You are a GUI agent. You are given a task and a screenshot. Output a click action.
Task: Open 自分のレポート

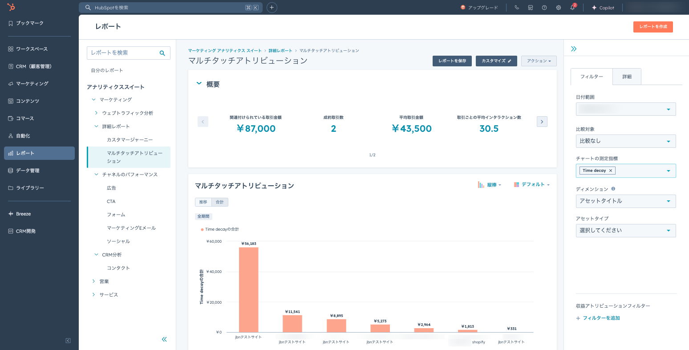[107, 70]
